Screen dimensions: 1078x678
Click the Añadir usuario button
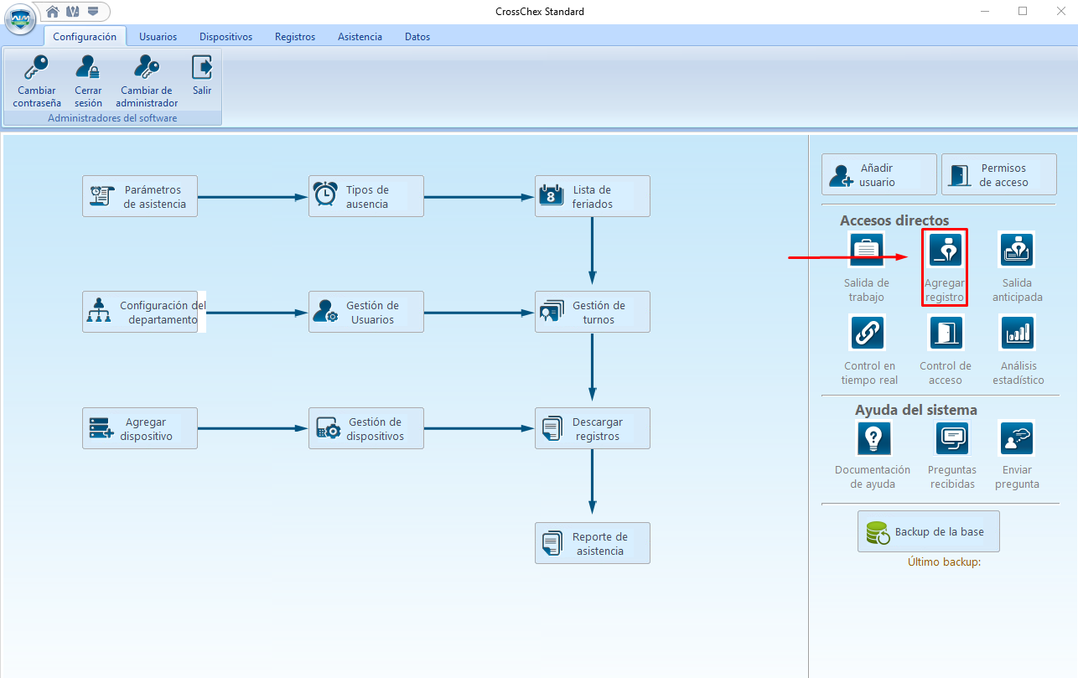pyautogui.click(x=879, y=174)
